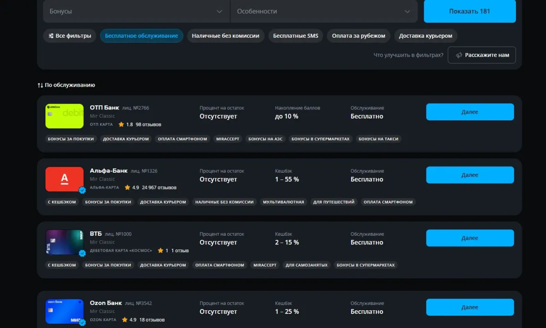Viewport: 546px width, 328px height.
Task: Open the ВТБ Космос card thumbnail
Action: pos(65,242)
